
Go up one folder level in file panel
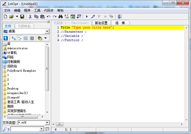coord(5,38)
